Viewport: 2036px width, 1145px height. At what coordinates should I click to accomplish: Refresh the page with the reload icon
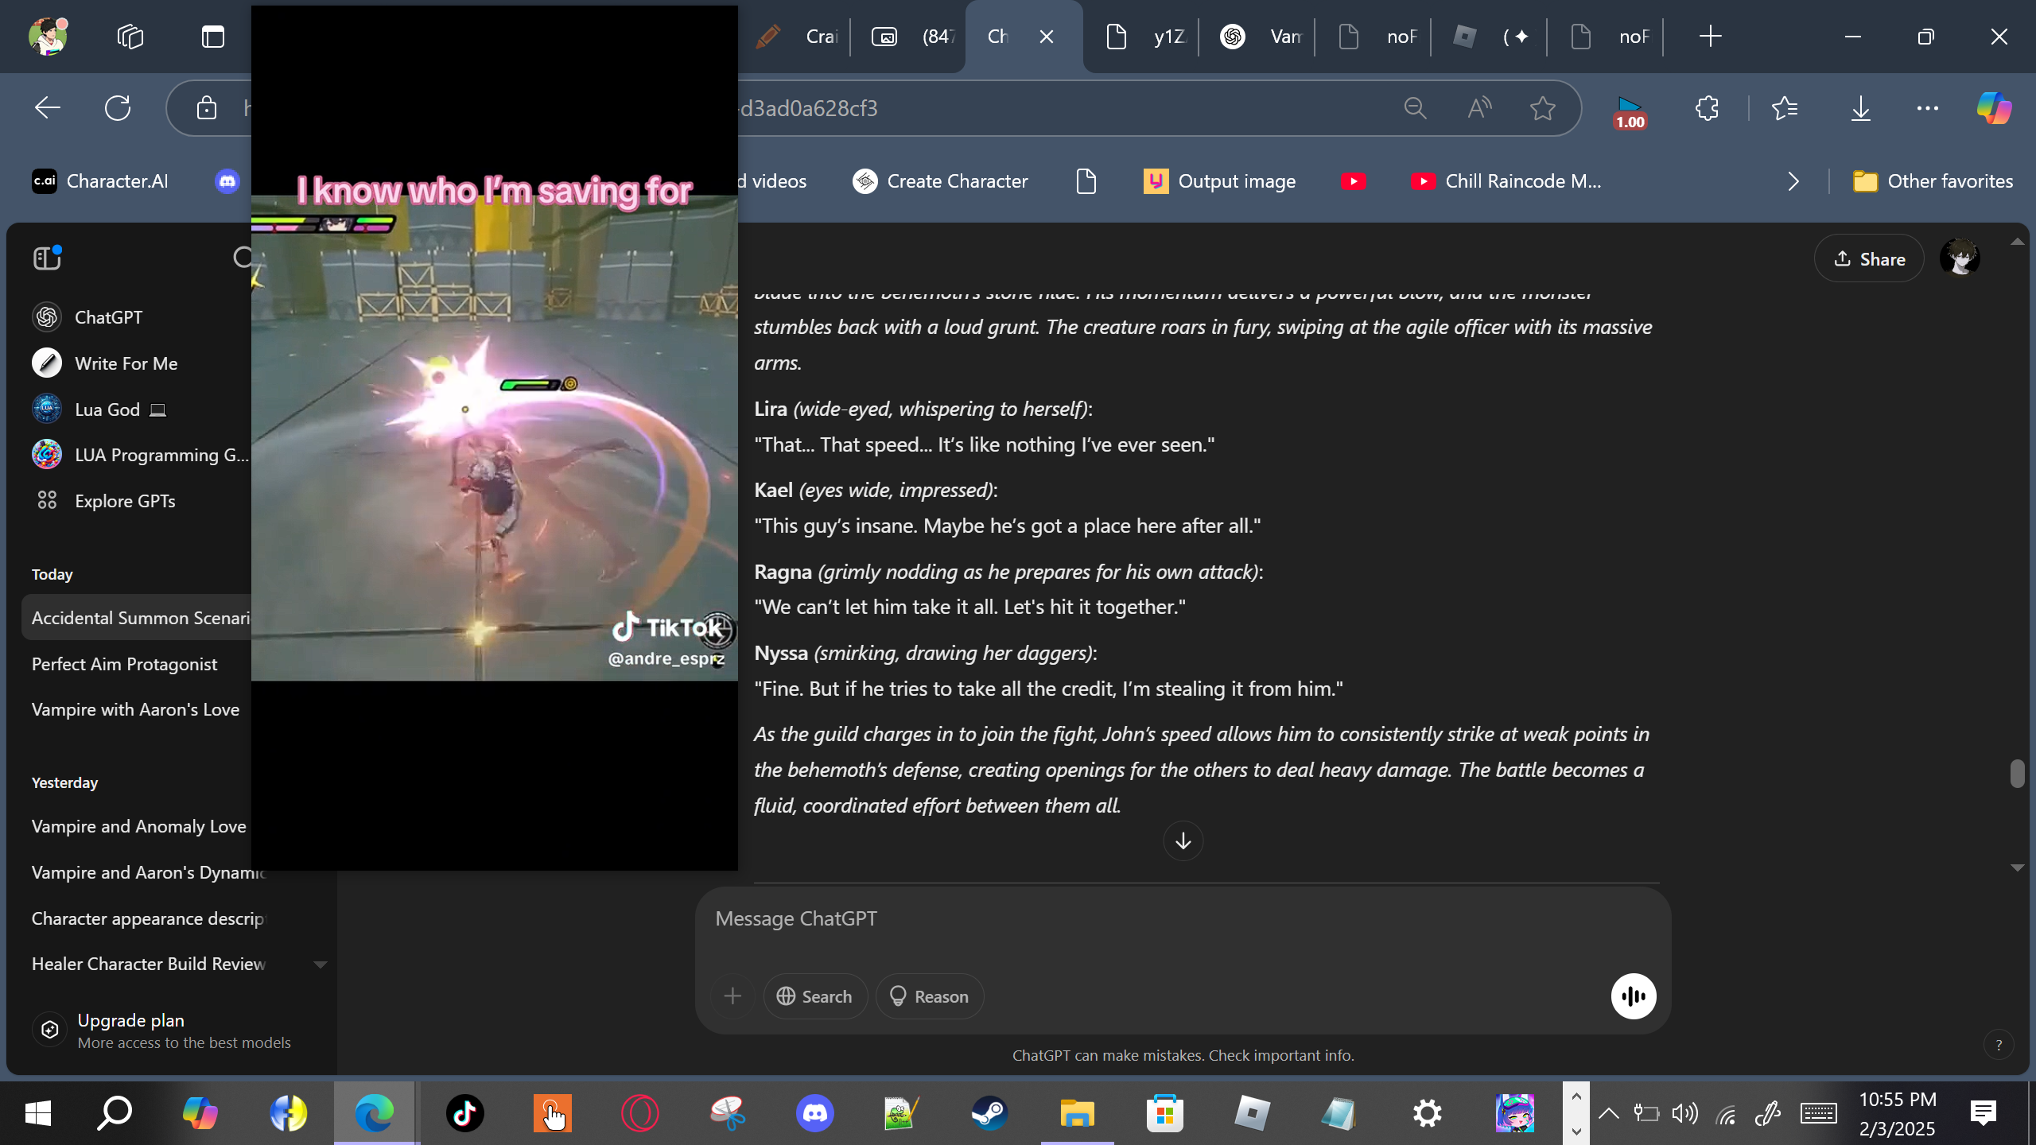pyautogui.click(x=118, y=108)
